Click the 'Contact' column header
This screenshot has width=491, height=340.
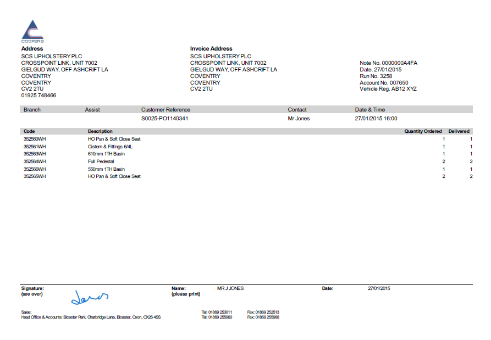tap(297, 109)
